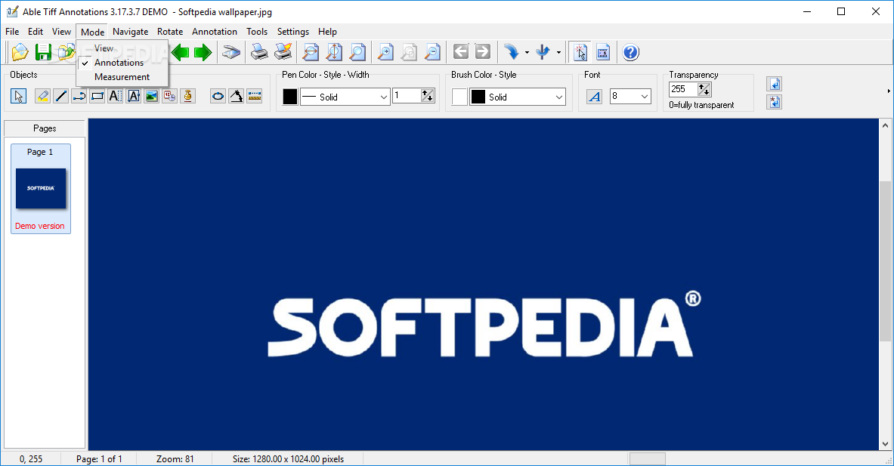Fit image to width icon
Screen dimensions: 894x466
pyautogui.click(x=311, y=52)
